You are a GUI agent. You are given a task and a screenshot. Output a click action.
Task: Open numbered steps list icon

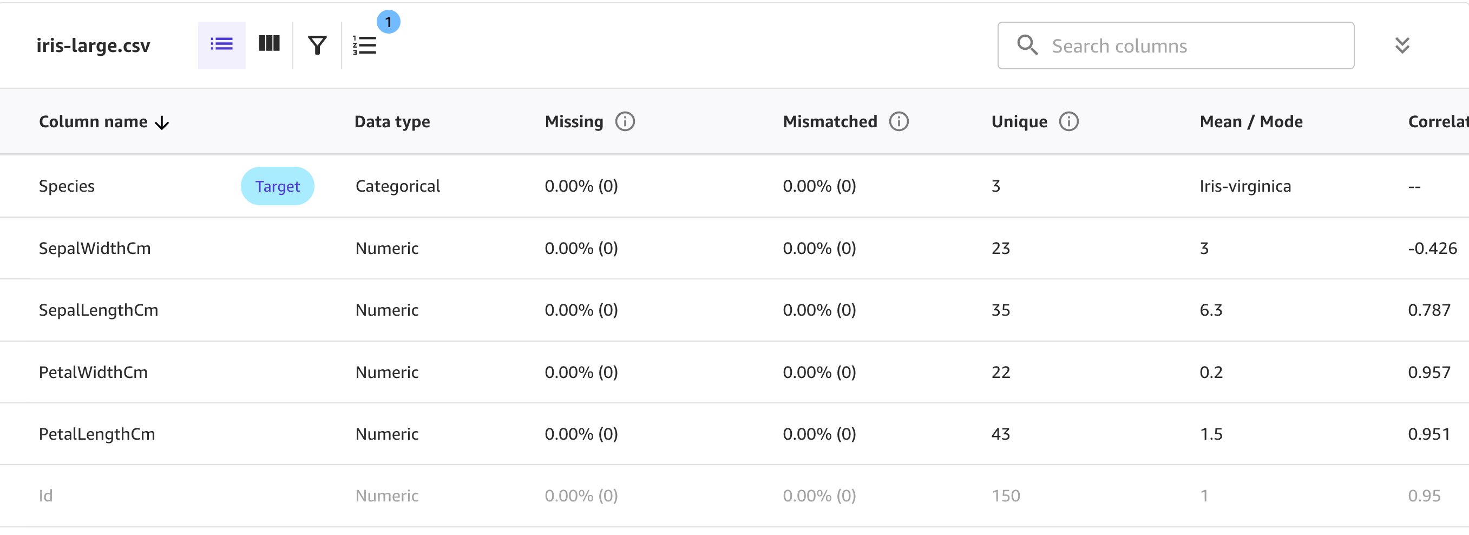(x=364, y=45)
